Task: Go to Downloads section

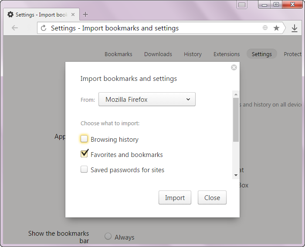Action: point(158,54)
